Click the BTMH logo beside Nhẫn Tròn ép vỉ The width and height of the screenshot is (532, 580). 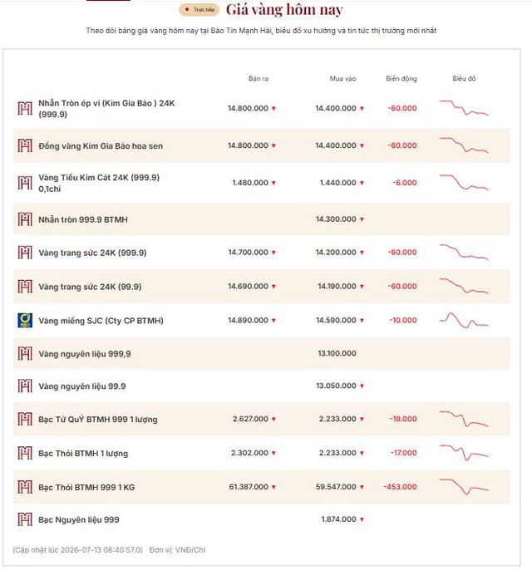click(25, 108)
